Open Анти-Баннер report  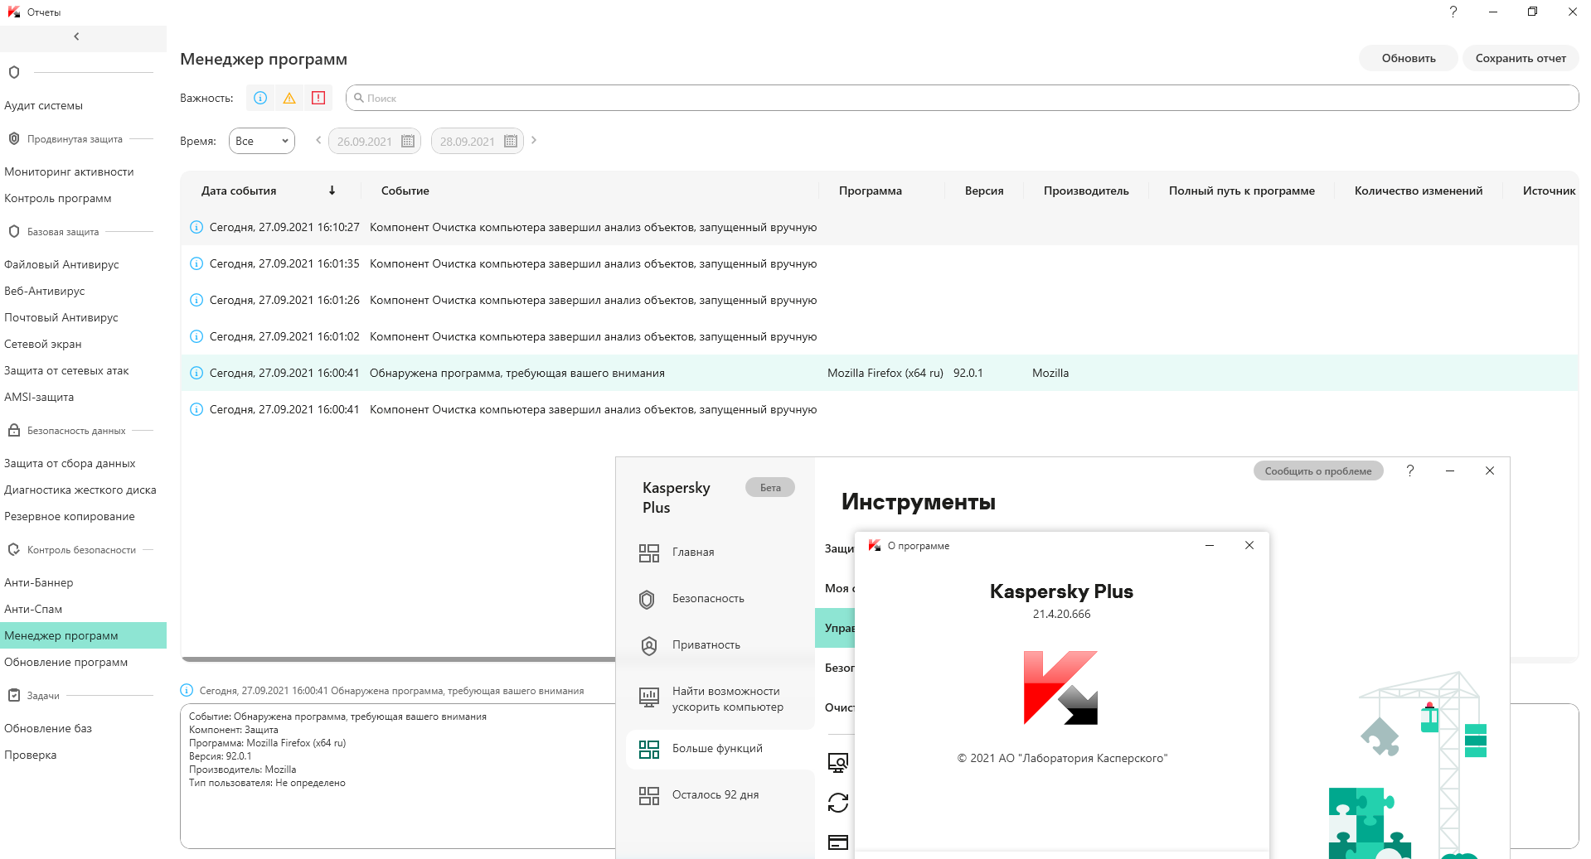coord(39,582)
